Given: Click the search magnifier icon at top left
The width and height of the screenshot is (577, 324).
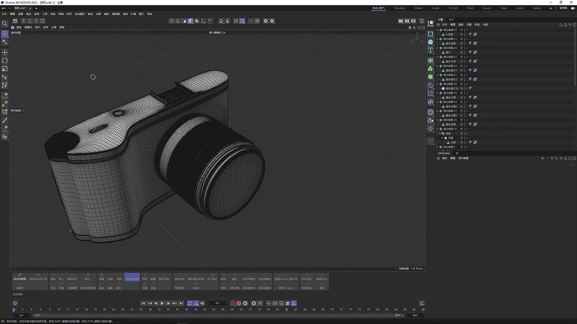Looking at the screenshot, I should [5, 24].
